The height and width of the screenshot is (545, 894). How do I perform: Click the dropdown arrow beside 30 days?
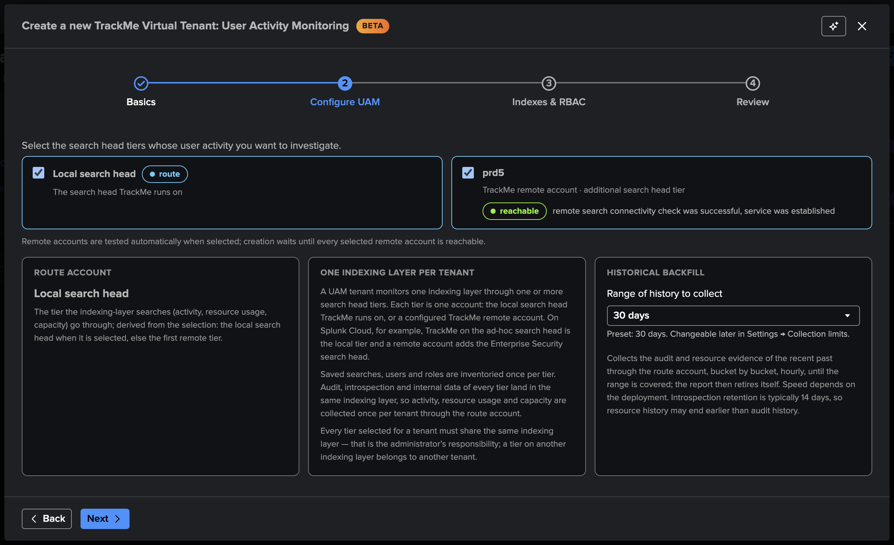click(x=848, y=316)
